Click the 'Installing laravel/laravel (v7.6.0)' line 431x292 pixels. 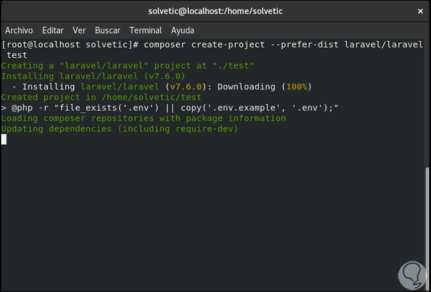tap(93, 76)
